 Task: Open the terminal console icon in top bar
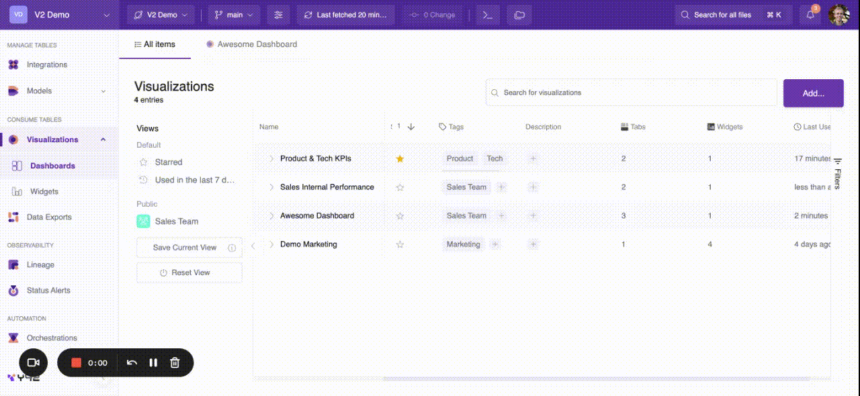pos(488,15)
